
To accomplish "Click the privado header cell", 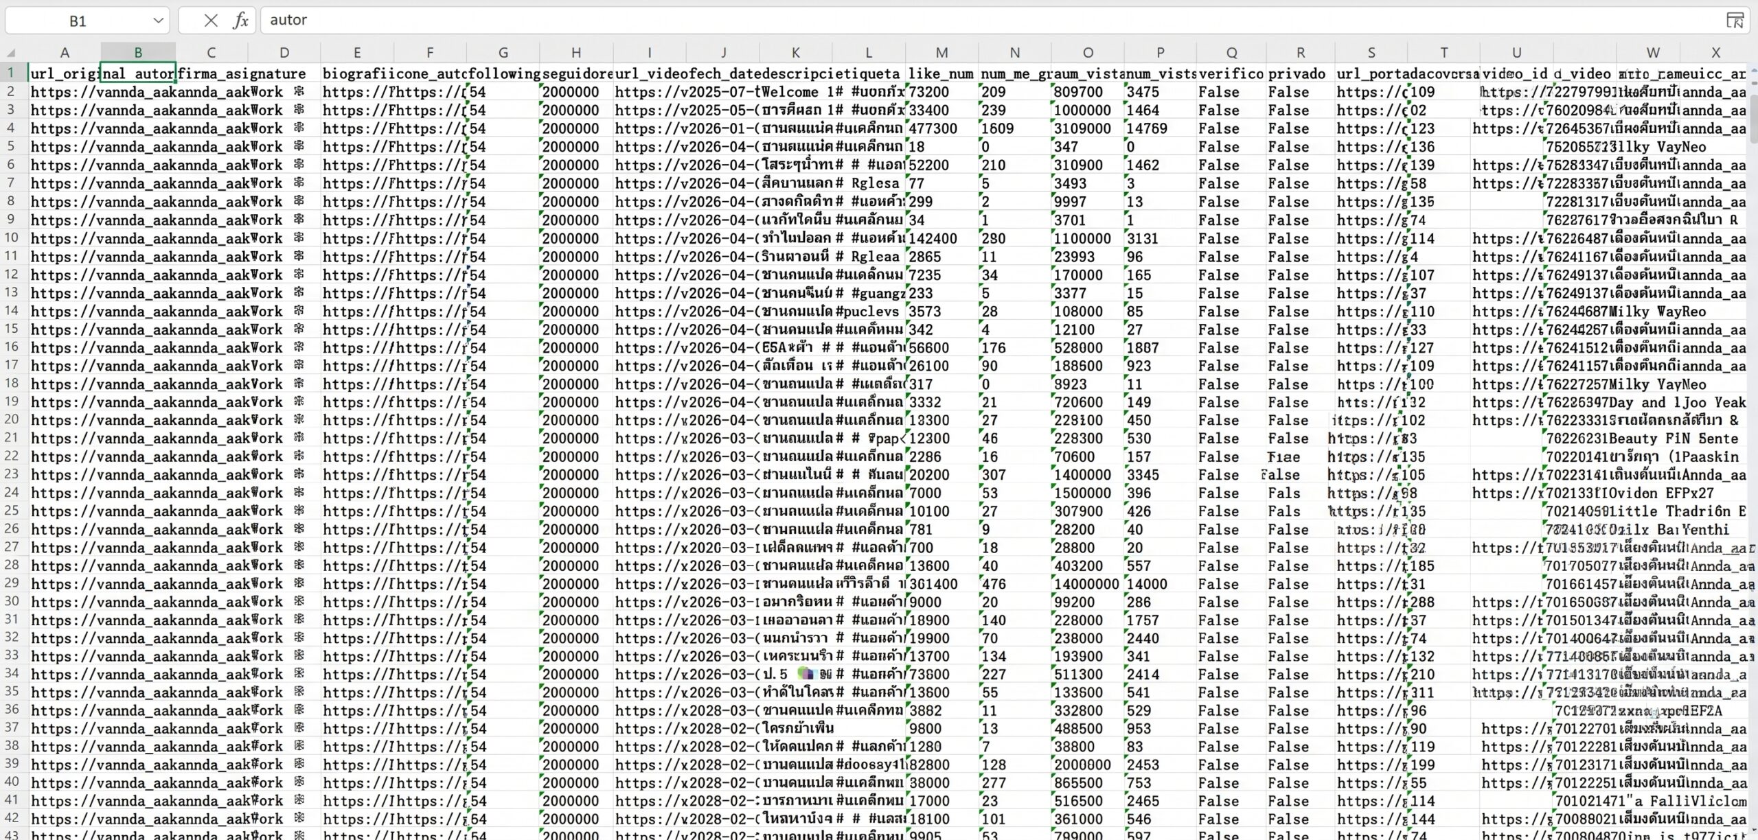I will coord(1301,73).
